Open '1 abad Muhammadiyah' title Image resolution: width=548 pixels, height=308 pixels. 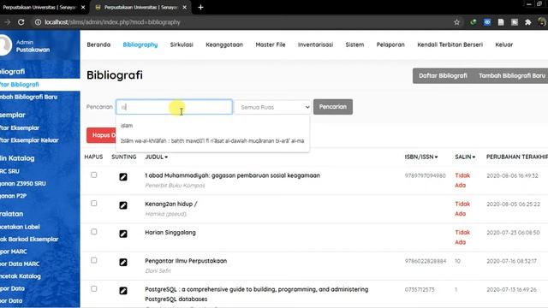pos(232,175)
